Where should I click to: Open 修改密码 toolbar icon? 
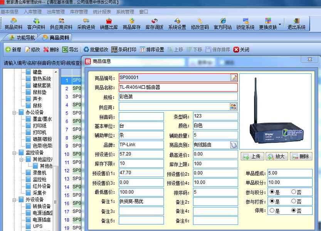tap(200, 24)
